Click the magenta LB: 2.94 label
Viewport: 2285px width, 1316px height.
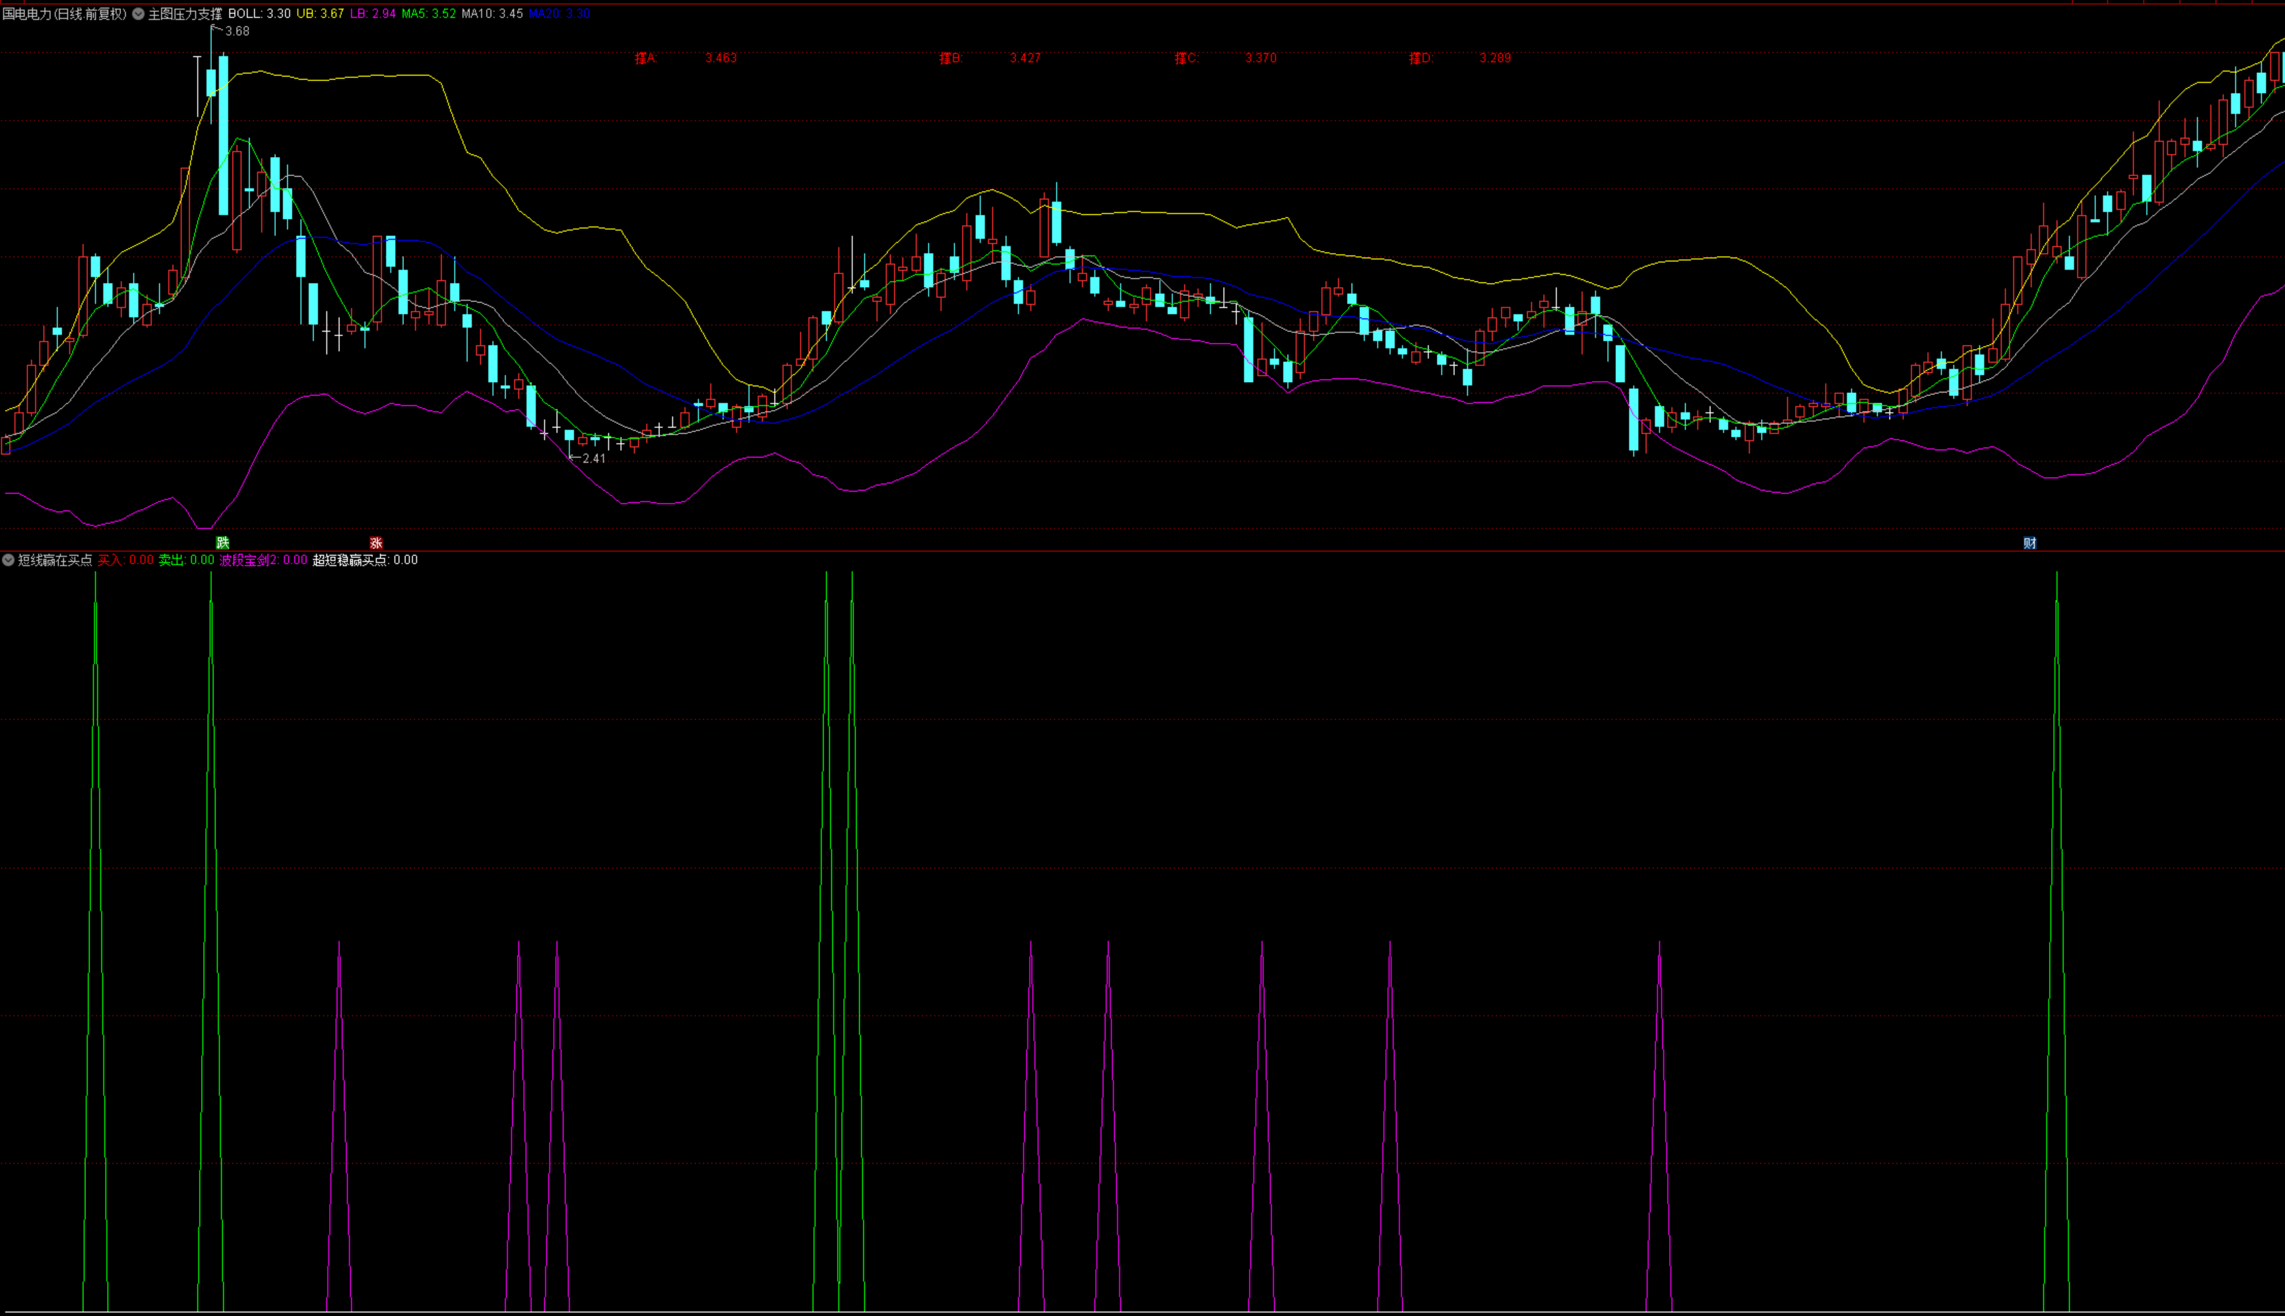click(x=373, y=14)
